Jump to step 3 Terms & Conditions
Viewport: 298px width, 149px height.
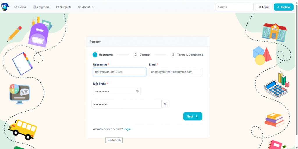[187, 55]
